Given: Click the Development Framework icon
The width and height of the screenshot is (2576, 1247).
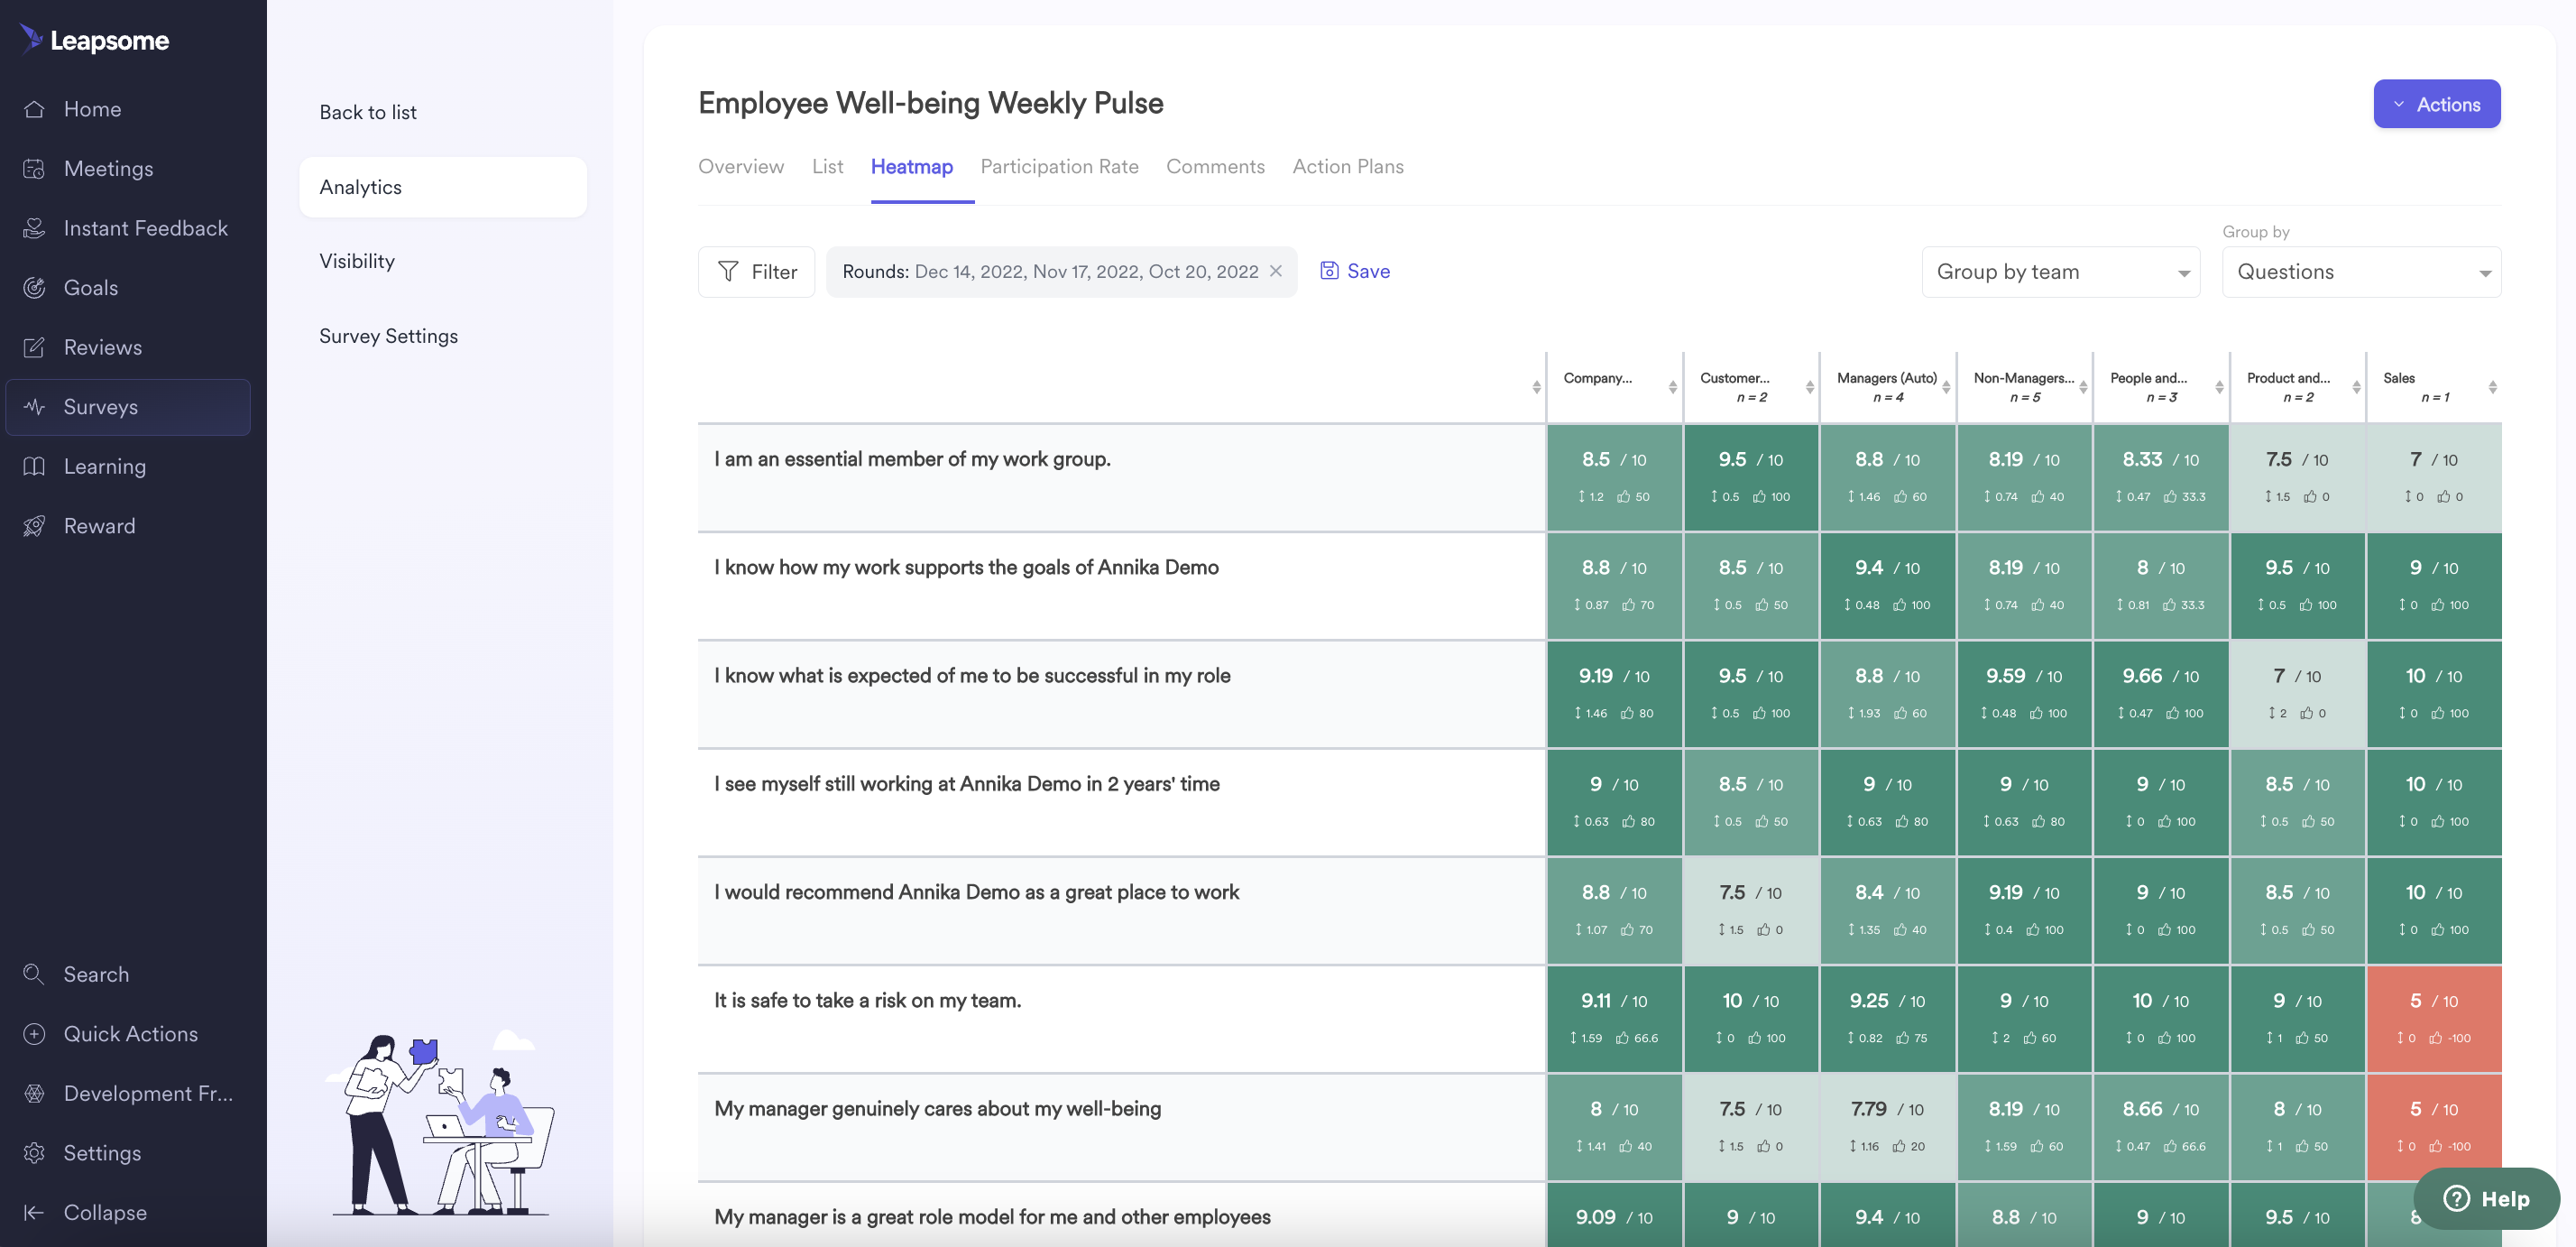Looking at the screenshot, I should tap(34, 1093).
